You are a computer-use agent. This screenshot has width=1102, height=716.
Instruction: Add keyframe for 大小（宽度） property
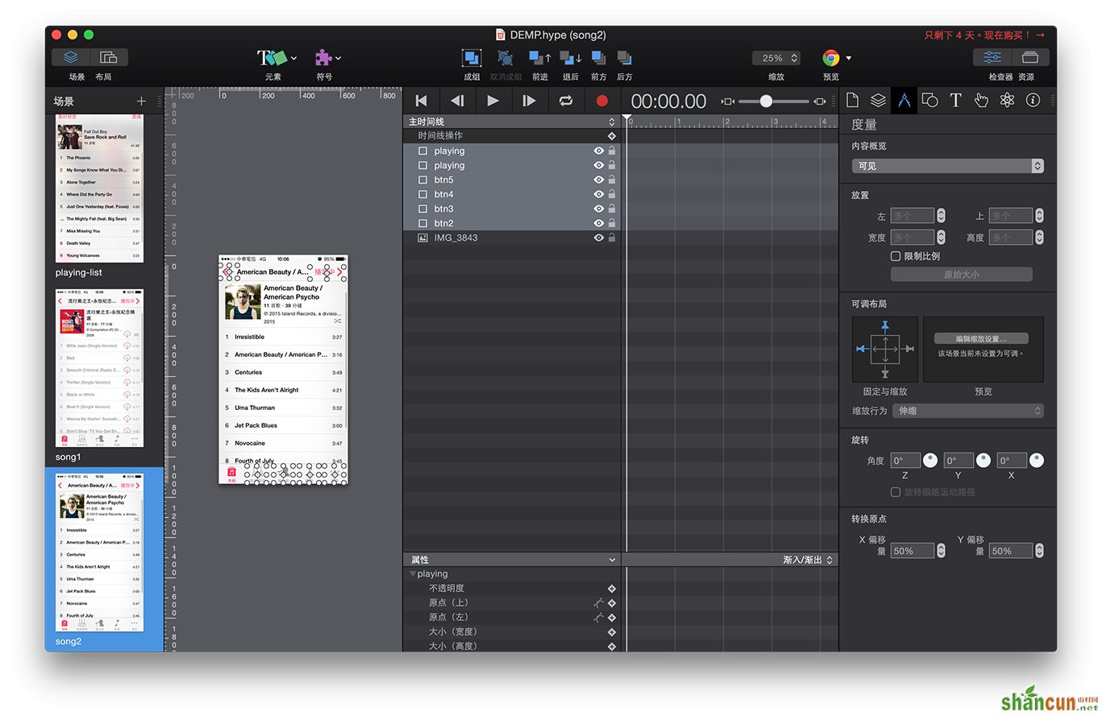tap(612, 632)
